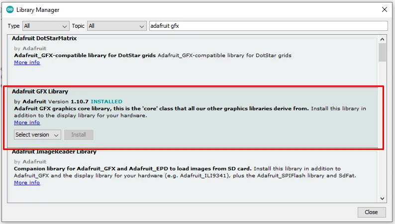Click the Close button at bottom

coord(372,212)
